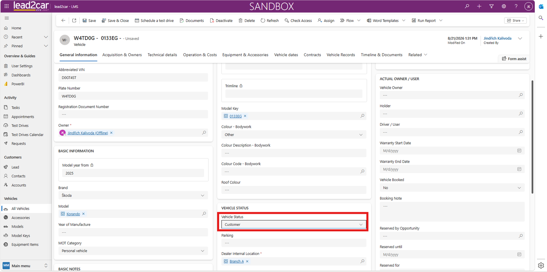
Task: Open record in new window icon
Action: 74,21
